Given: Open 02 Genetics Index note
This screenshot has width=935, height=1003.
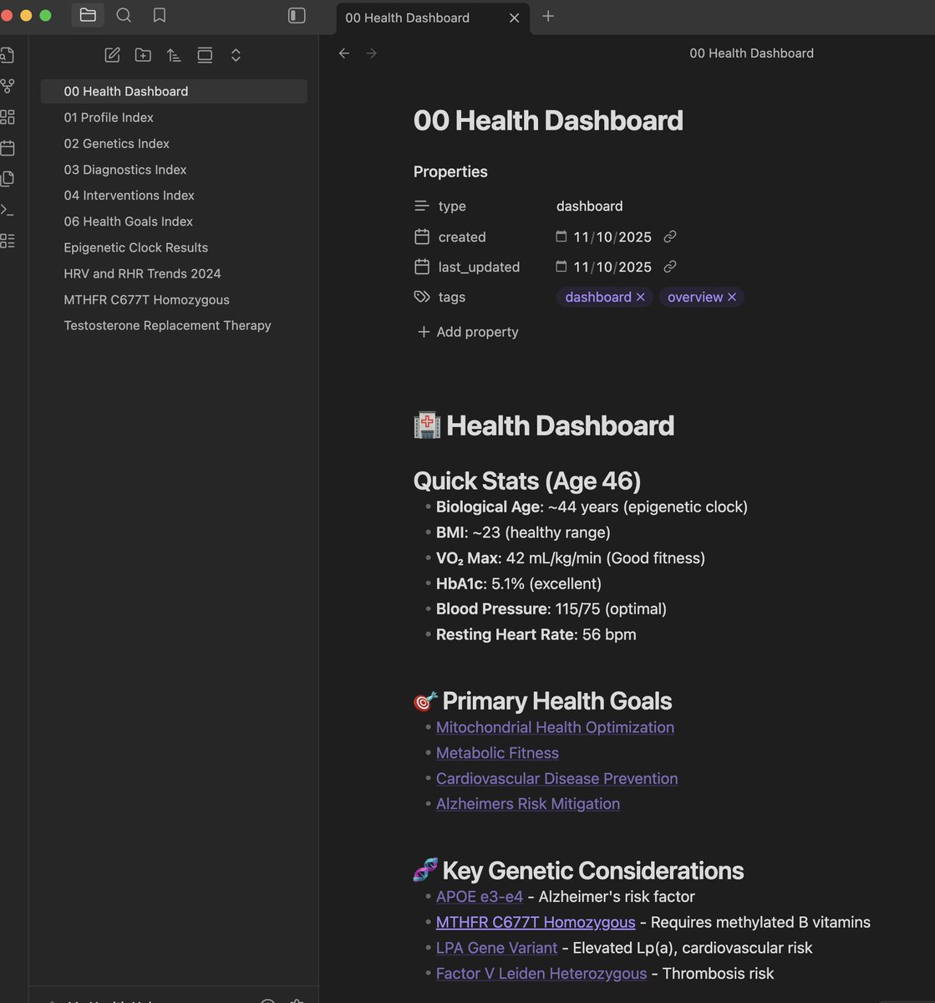Looking at the screenshot, I should pos(116,143).
